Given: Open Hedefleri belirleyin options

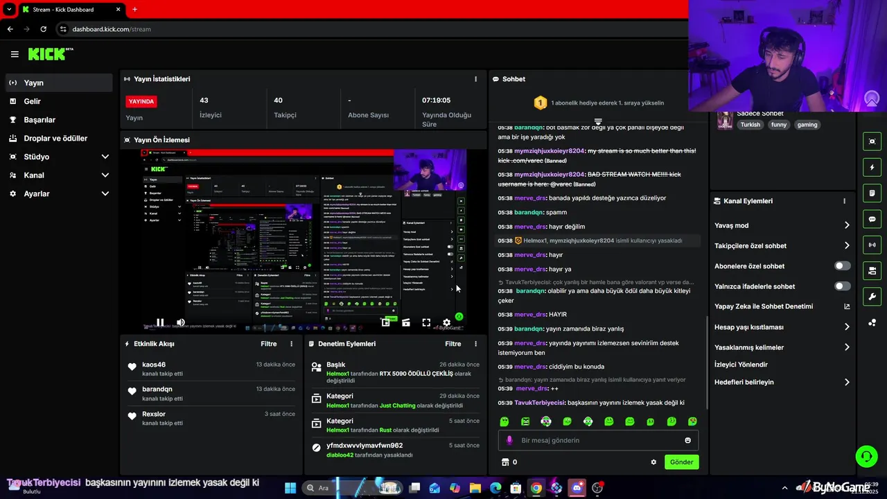Looking at the screenshot, I should click(782, 382).
